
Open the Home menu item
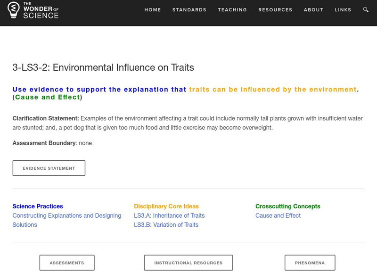pyautogui.click(x=153, y=10)
